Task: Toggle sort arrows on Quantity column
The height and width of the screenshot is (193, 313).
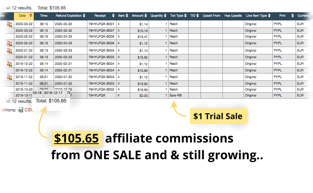Action: 165,16
